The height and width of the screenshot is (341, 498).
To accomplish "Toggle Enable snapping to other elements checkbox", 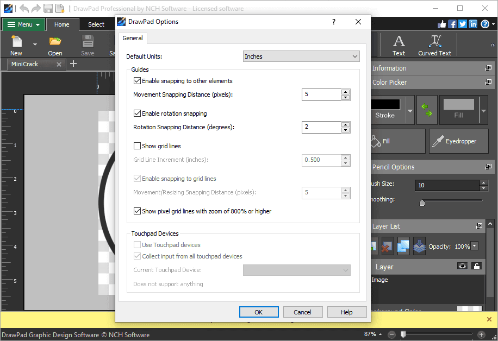I will [x=137, y=80].
